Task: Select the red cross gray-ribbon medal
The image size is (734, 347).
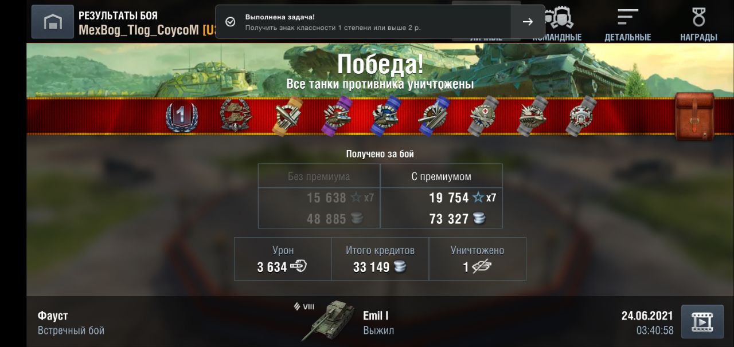Action: [485, 117]
